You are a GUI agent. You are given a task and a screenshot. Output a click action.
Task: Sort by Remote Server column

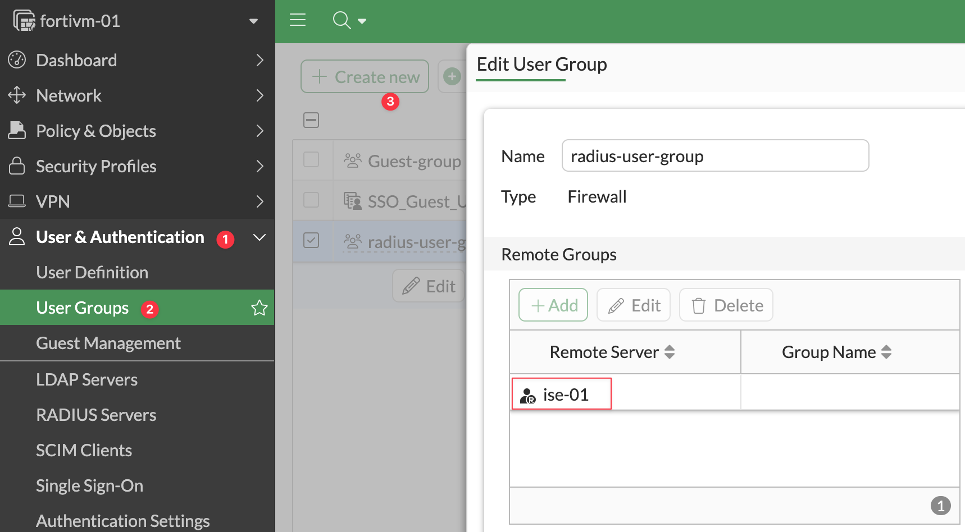point(668,352)
